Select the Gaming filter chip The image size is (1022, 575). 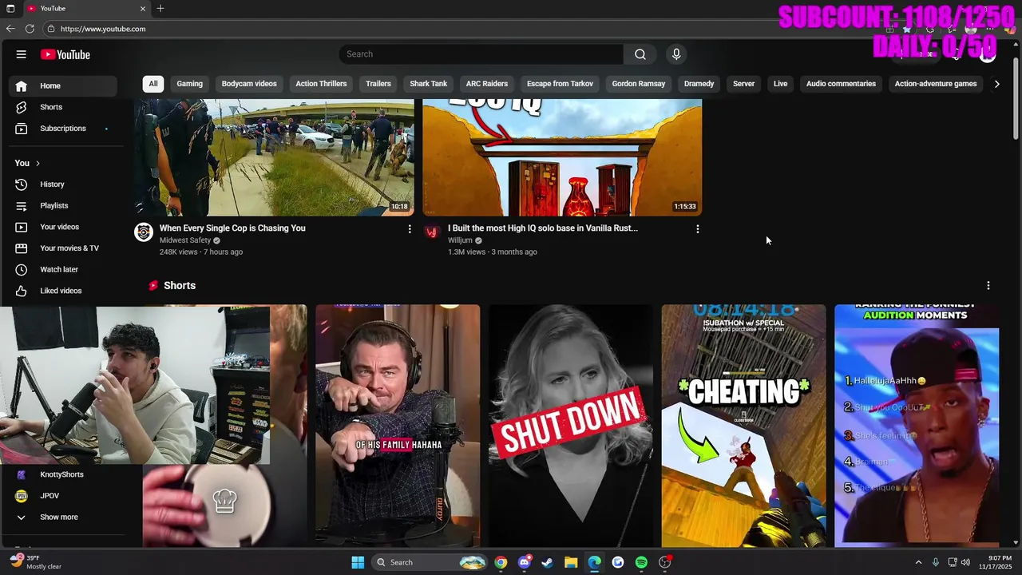190,84
